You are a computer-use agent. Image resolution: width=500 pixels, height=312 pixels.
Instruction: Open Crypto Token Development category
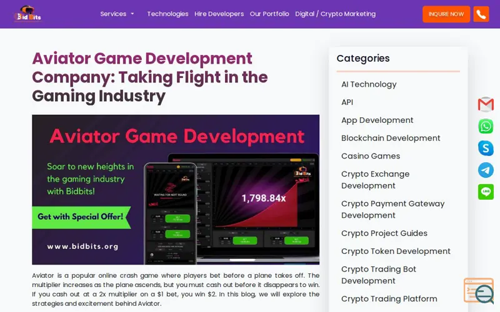click(396, 251)
